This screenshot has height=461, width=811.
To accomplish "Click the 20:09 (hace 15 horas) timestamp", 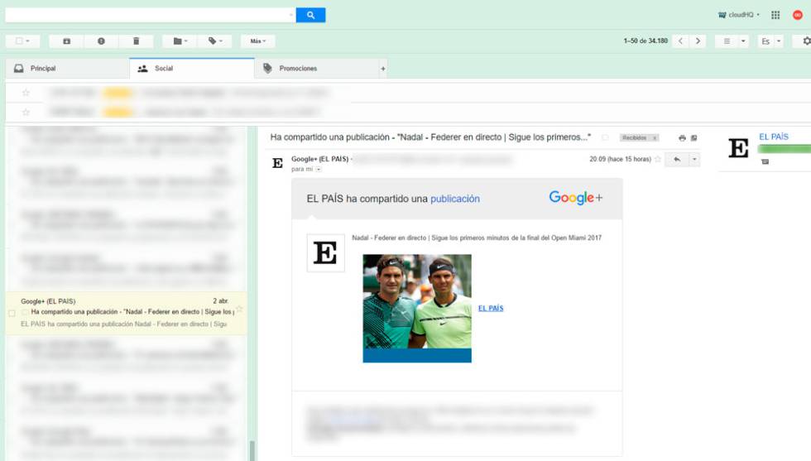I will pyautogui.click(x=620, y=160).
